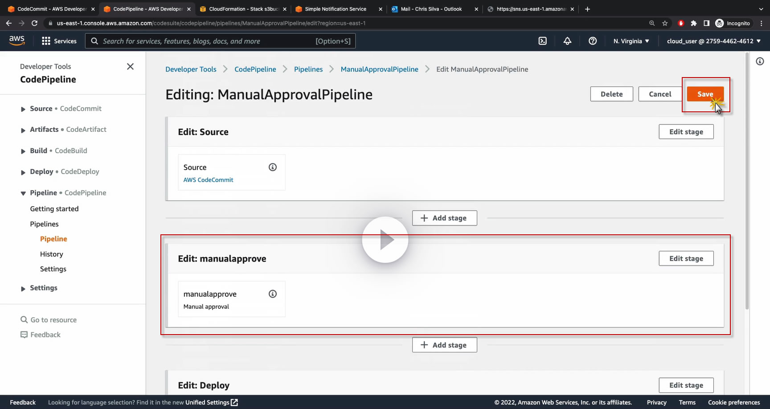Click info icon on manualapprove action card

pos(273,294)
